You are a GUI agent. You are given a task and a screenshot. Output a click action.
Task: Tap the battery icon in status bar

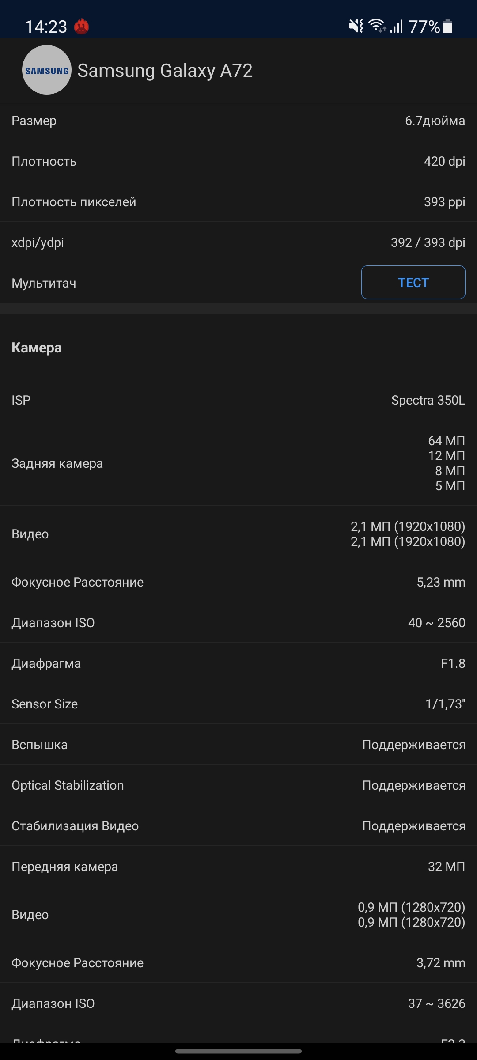click(x=447, y=26)
